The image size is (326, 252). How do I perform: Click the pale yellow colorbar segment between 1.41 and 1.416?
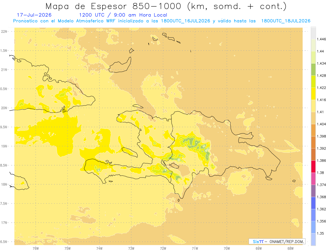313,106
